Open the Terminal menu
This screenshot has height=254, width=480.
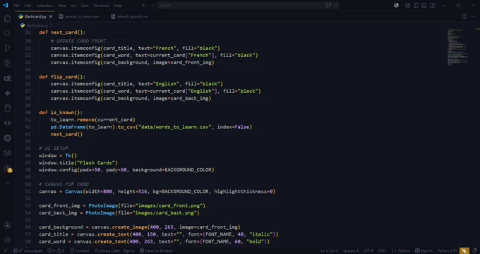click(101, 6)
